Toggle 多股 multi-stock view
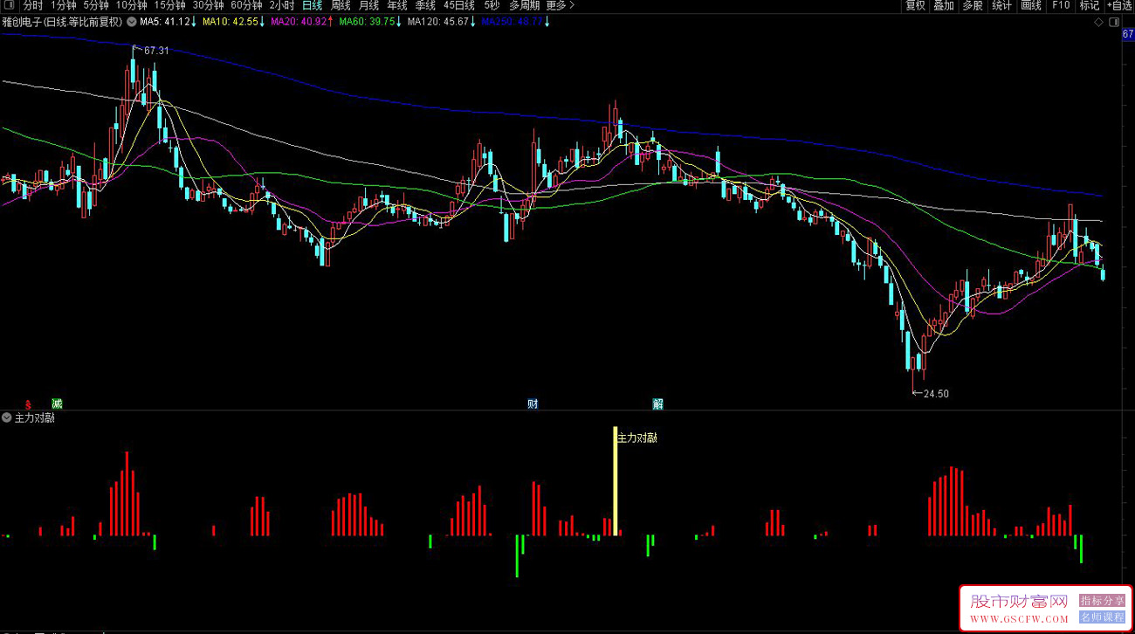The height and width of the screenshot is (634, 1135). click(x=973, y=5)
